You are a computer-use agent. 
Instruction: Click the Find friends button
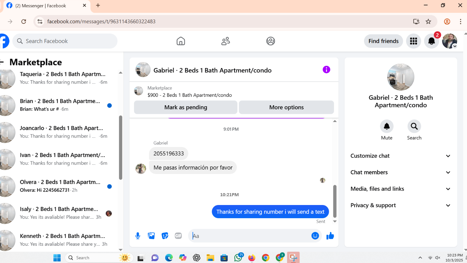pyautogui.click(x=383, y=41)
